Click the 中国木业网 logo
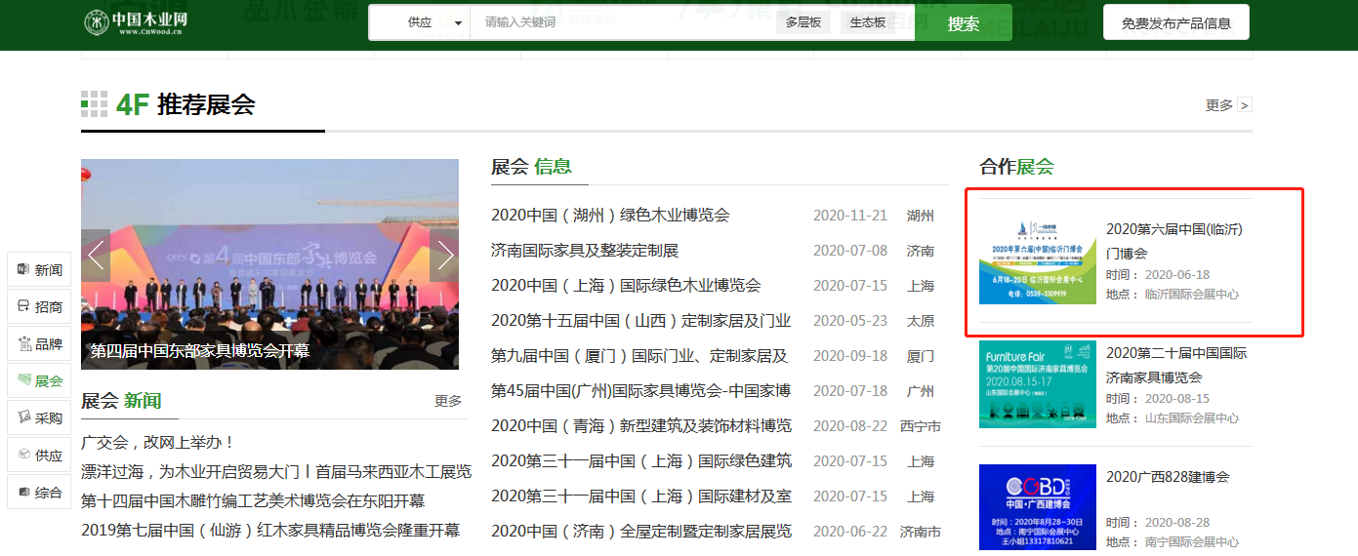Image resolution: width=1358 pixels, height=556 pixels. (x=137, y=21)
